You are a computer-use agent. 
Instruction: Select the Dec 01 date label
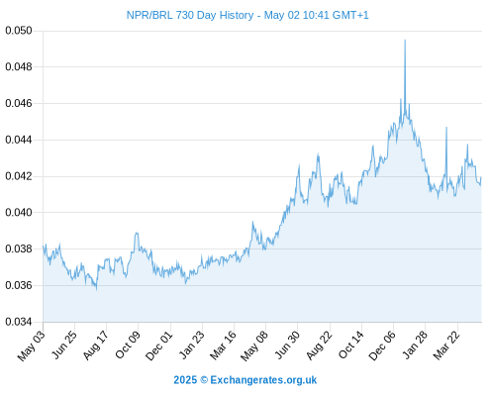159,346
